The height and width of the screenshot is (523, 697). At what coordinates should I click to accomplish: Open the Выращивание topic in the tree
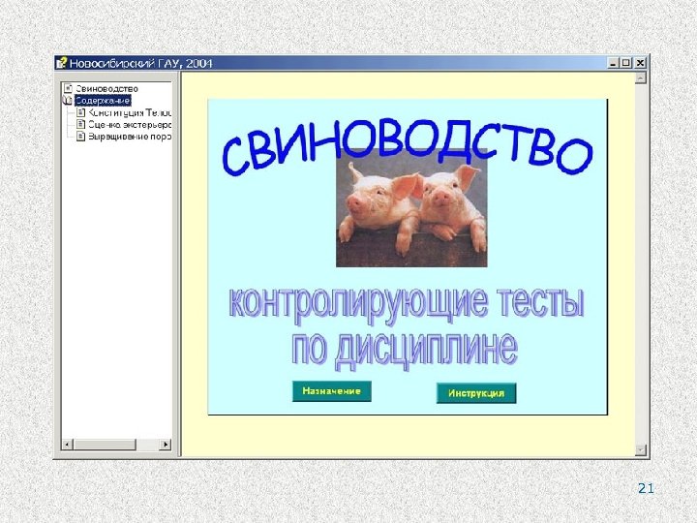(x=130, y=137)
